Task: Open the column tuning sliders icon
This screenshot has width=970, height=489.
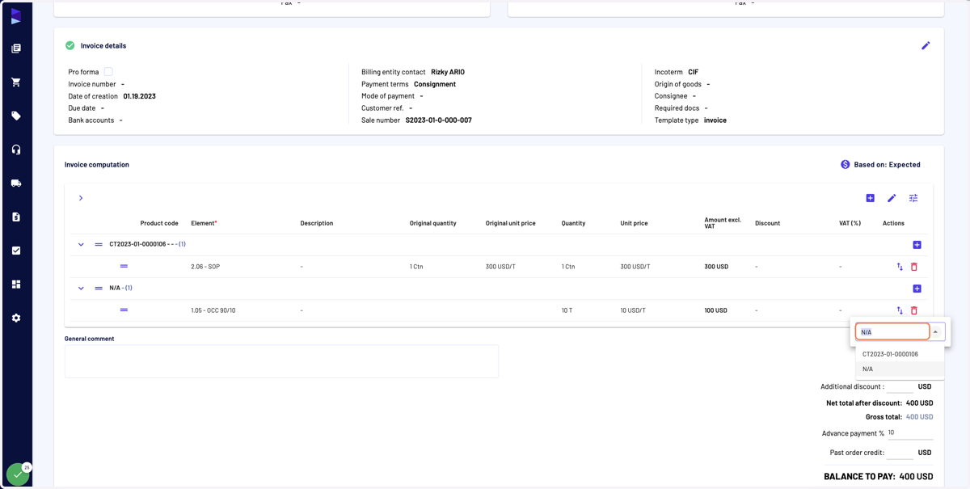Action: click(913, 198)
